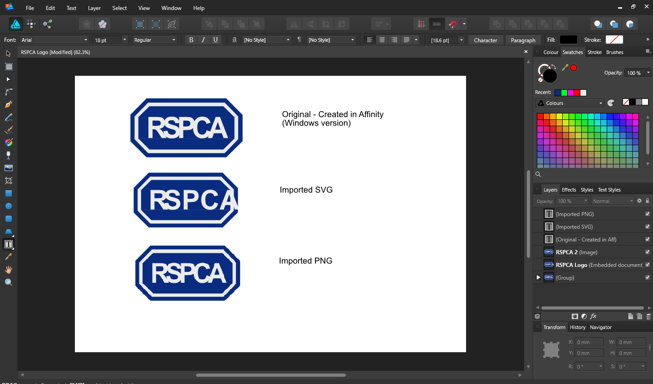Toggle Underline text formatting
Screen dimensions: 653x384
216,40
